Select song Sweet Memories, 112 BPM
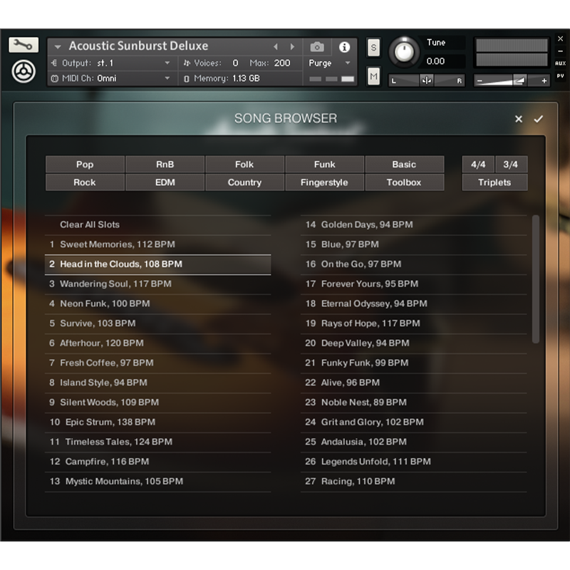570x570 pixels. (x=157, y=244)
